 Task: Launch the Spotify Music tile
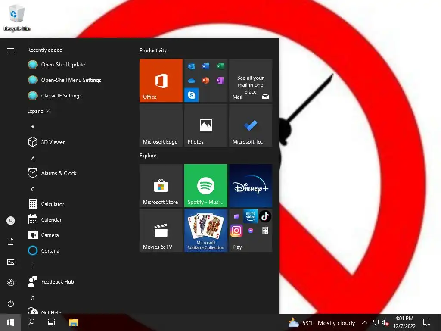[x=205, y=186]
